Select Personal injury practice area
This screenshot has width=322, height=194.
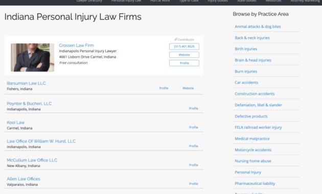(x=248, y=172)
